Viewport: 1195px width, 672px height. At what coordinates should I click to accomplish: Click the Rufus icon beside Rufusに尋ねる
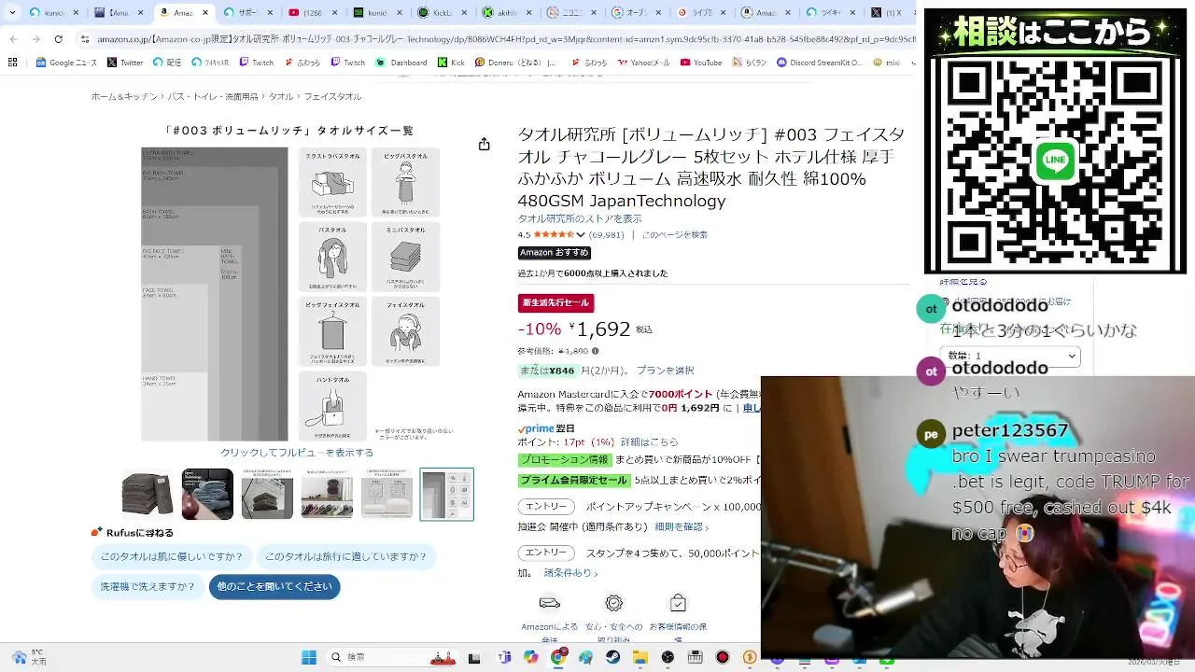96,532
